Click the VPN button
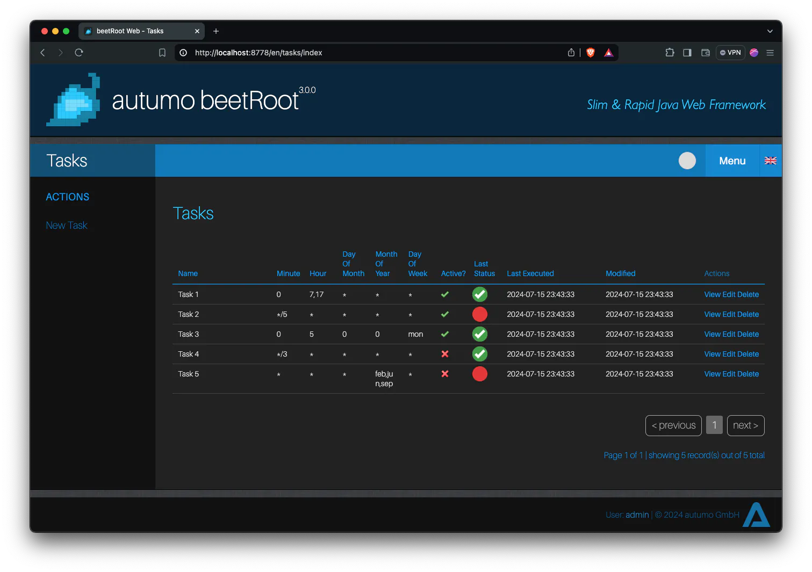812x572 pixels. (730, 53)
